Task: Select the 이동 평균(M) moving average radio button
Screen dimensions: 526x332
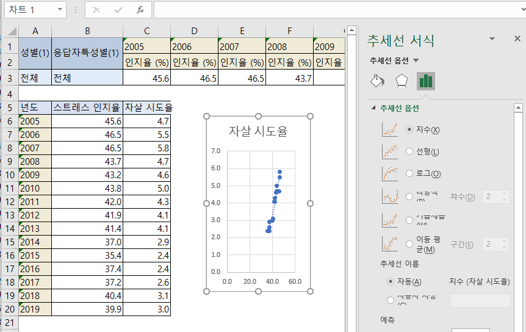Action: tap(409, 244)
